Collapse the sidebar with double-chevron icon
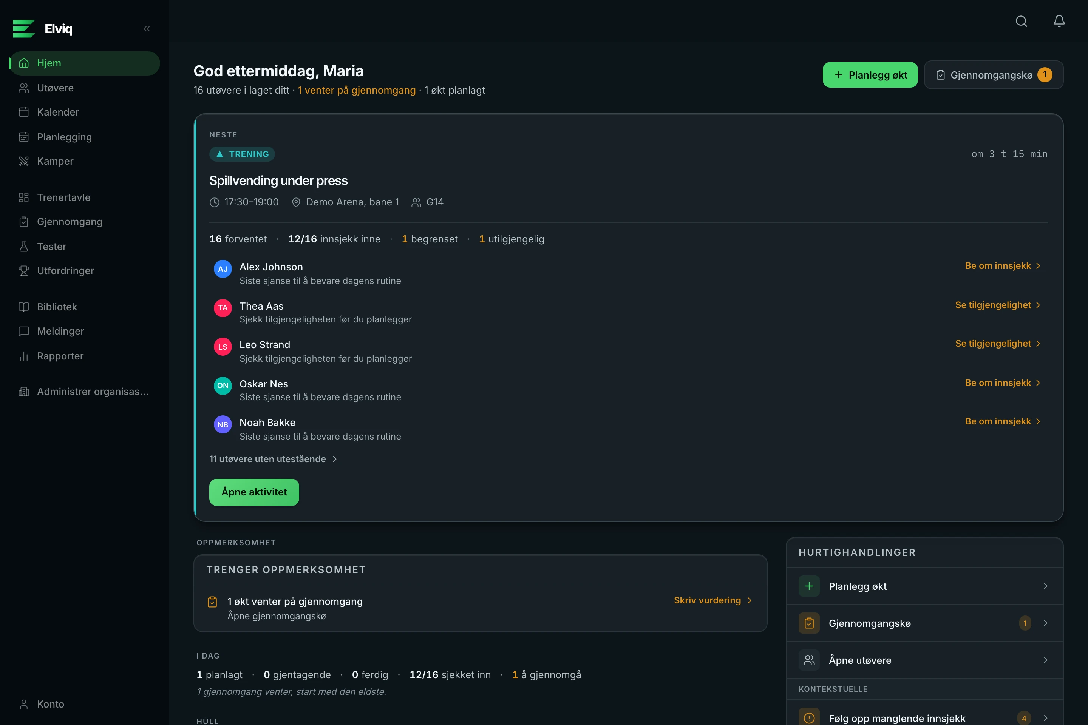Viewport: 1088px width, 725px height. [147, 29]
